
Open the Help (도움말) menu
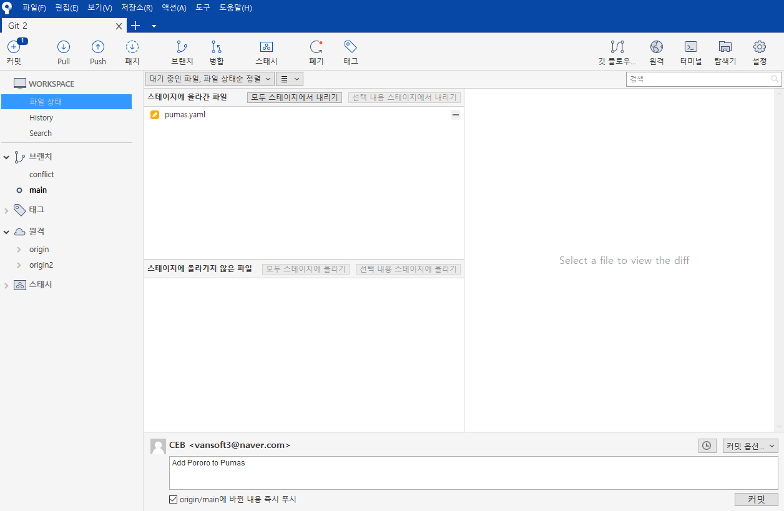235,7
